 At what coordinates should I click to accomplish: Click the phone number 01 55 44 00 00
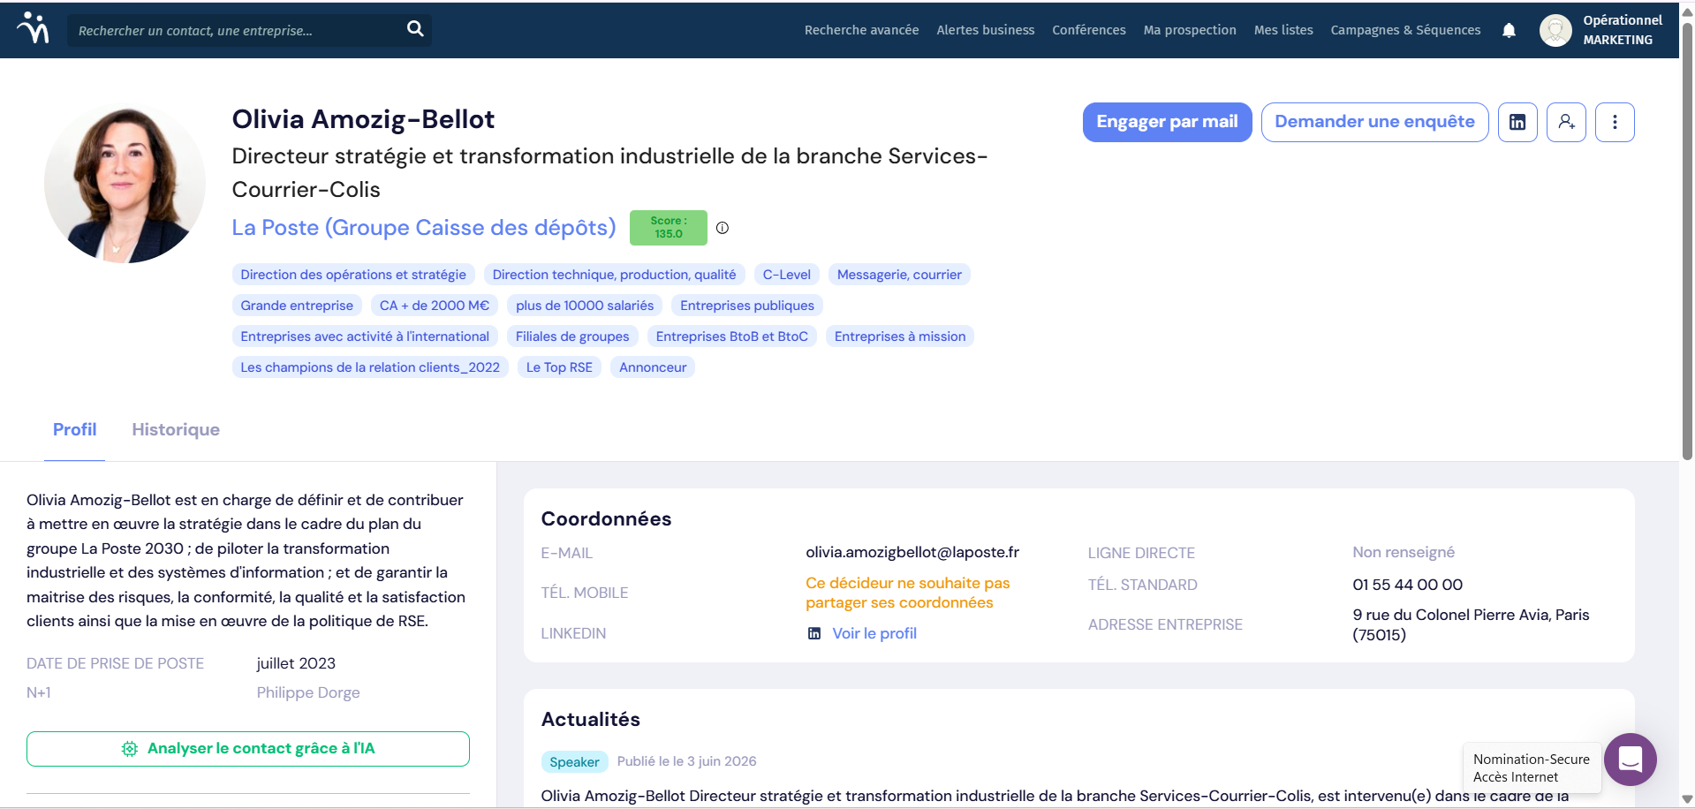pos(1407,585)
